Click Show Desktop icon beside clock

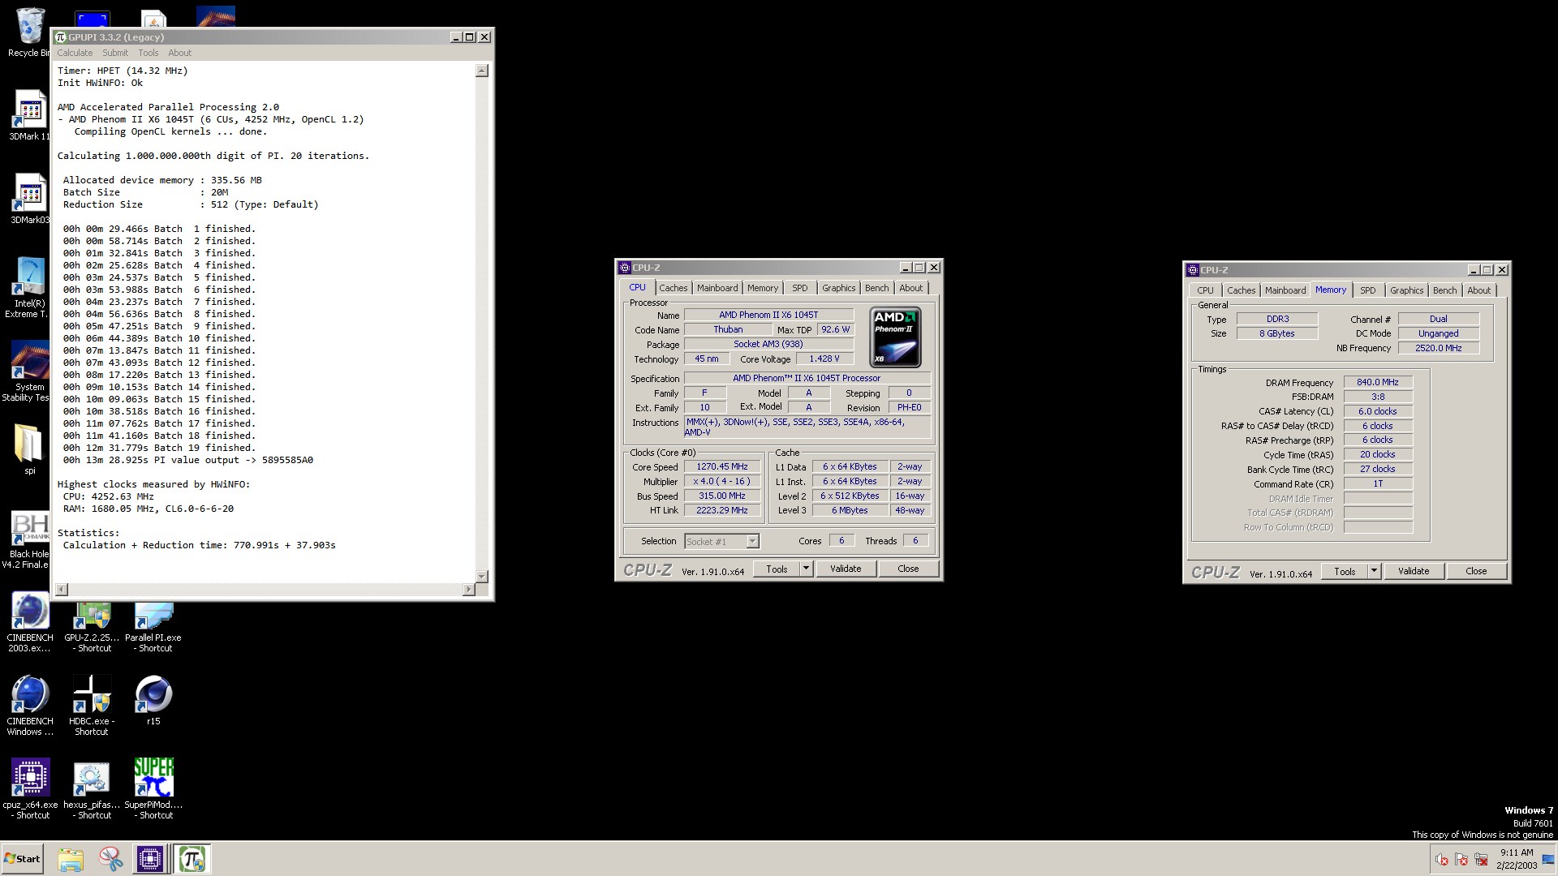pos(1547,860)
